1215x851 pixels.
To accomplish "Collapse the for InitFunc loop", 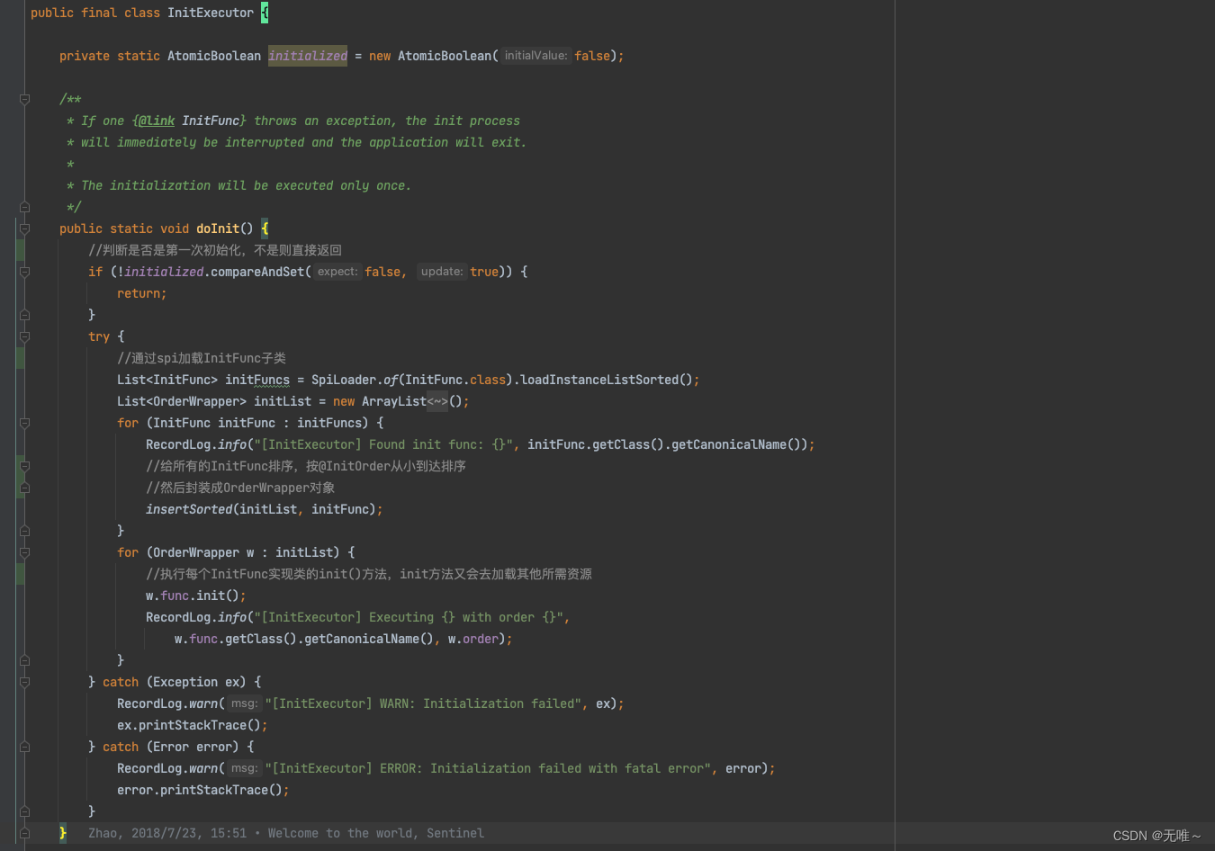I will [x=25, y=423].
